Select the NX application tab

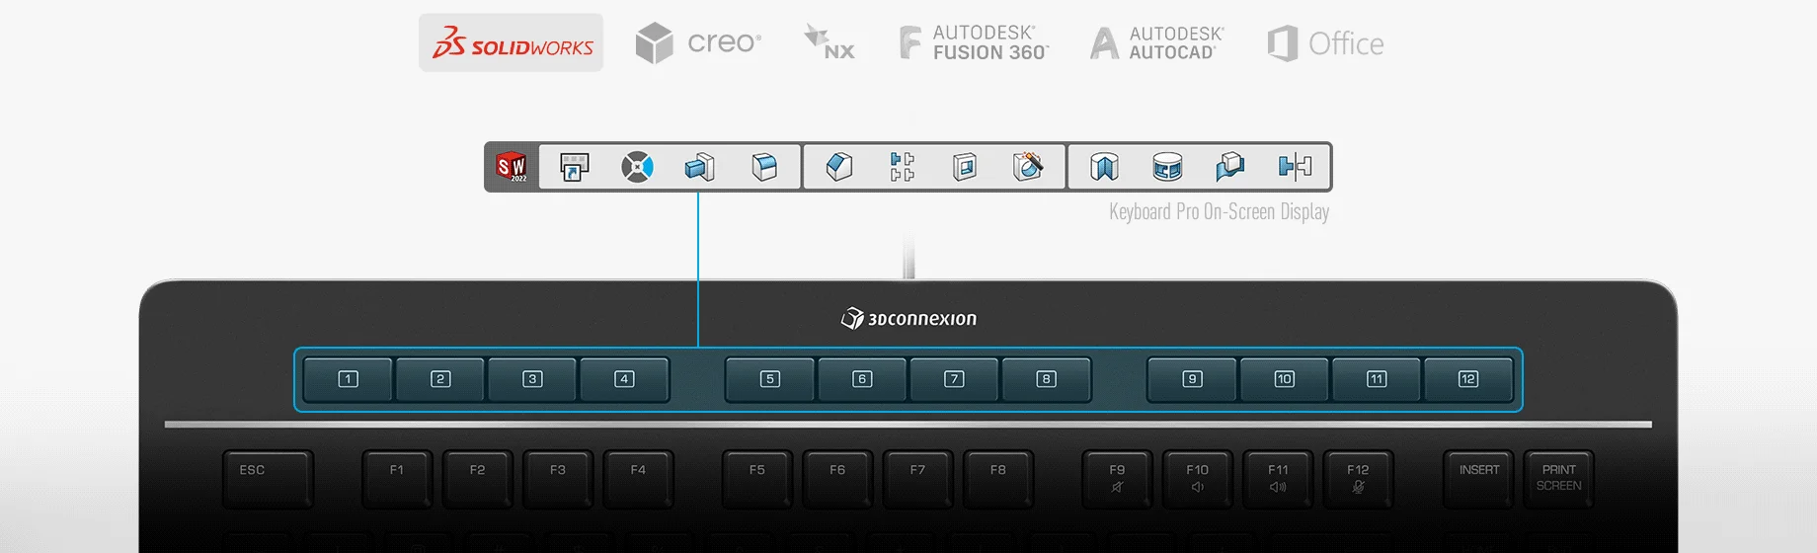pos(829,42)
